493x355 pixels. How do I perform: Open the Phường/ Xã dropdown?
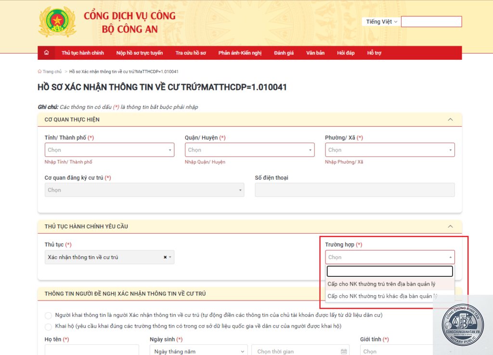click(x=390, y=150)
